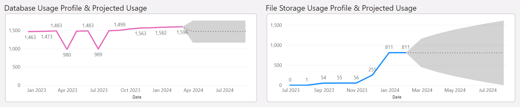
Task: Click the first 811 file storage point
Action: pyautogui.click(x=389, y=53)
